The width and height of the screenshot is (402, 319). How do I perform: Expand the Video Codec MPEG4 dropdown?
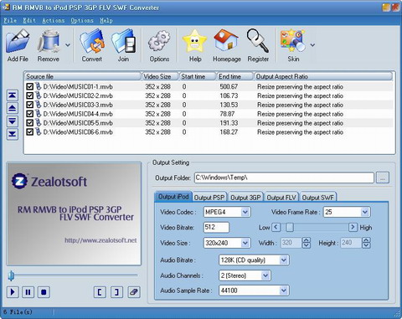click(245, 212)
